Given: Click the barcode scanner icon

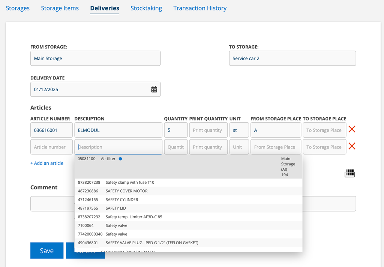Looking at the screenshot, I should tap(349, 173).
